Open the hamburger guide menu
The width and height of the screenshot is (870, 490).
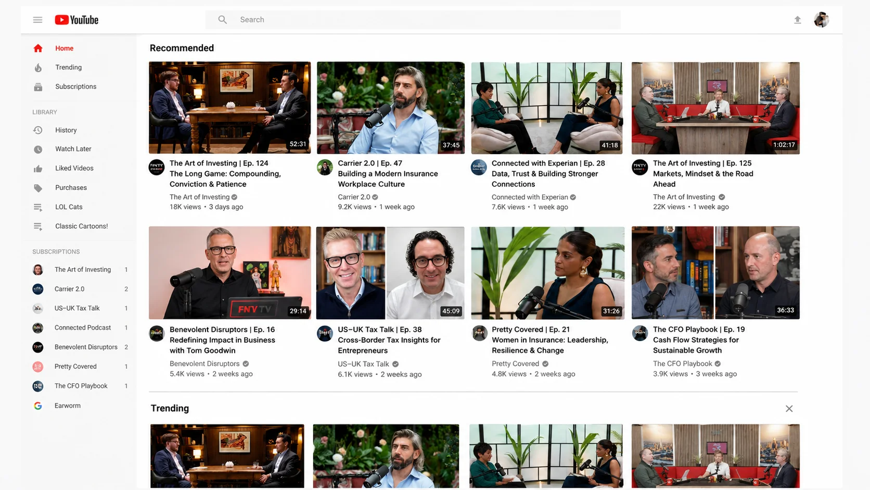(x=37, y=20)
